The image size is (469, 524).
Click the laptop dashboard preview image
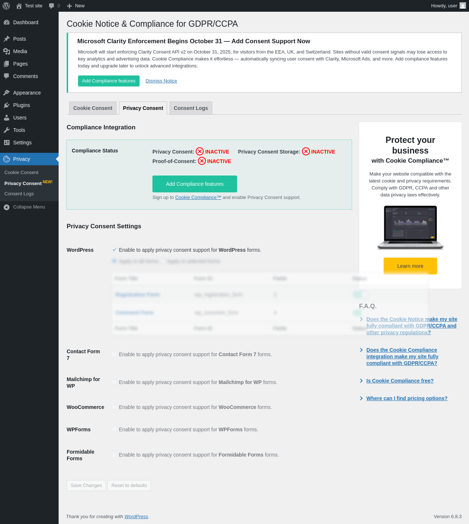(x=410, y=228)
